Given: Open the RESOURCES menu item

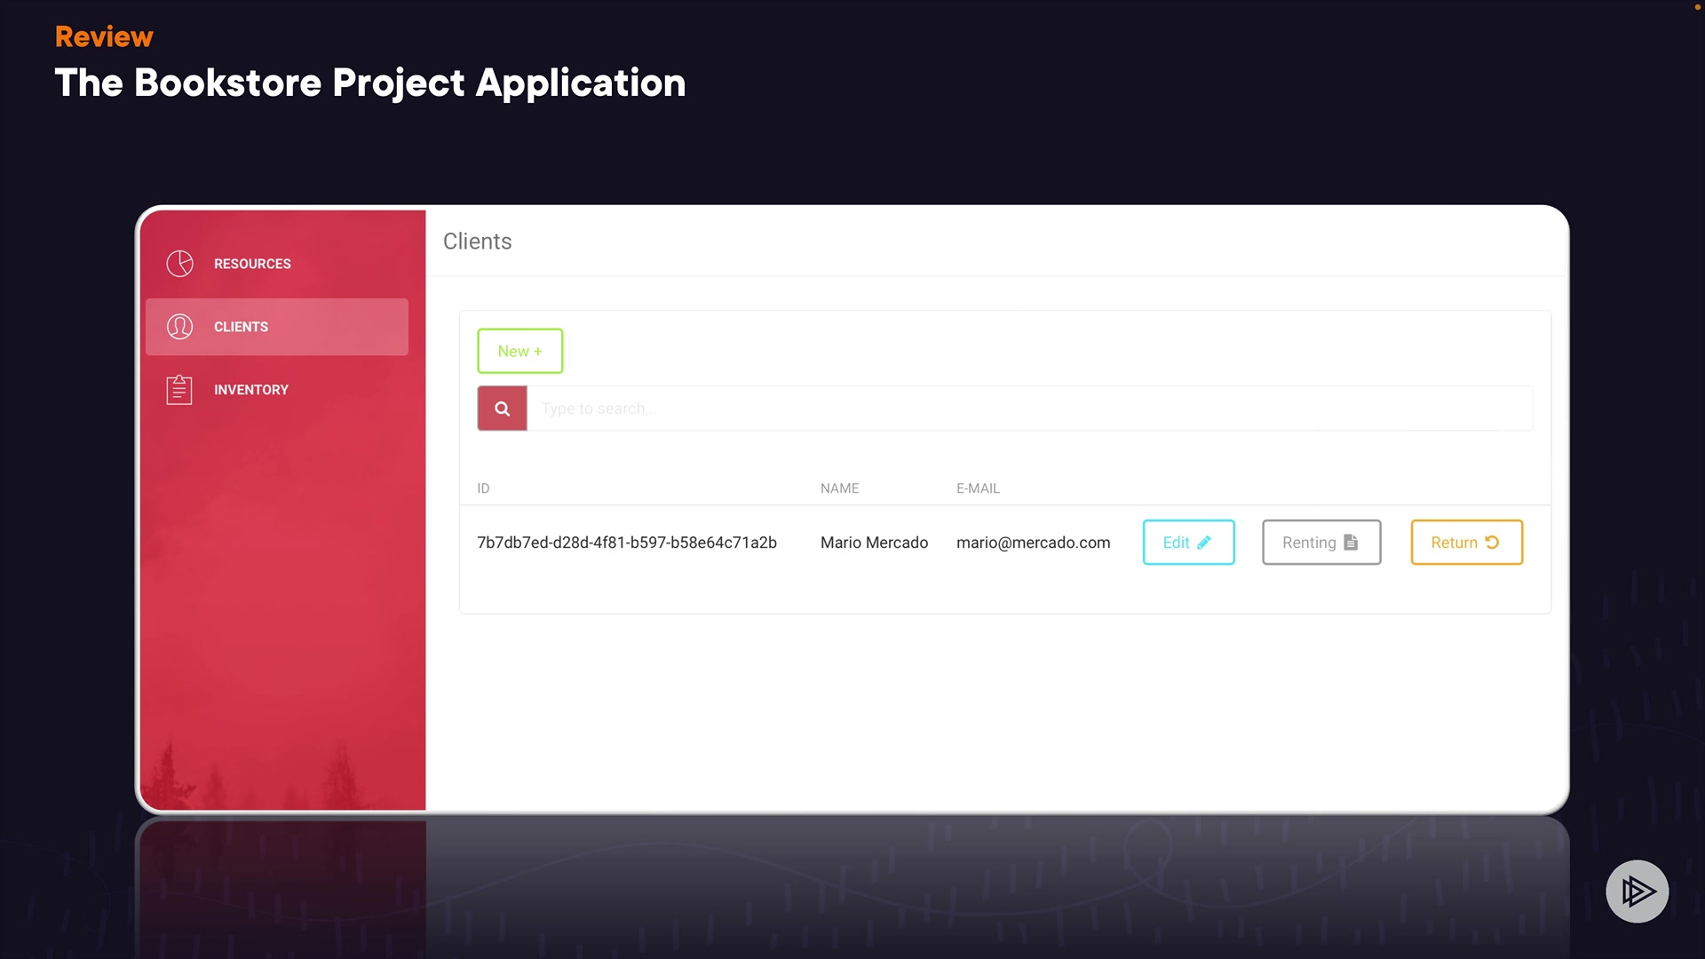Looking at the screenshot, I should pyautogui.click(x=252, y=264).
